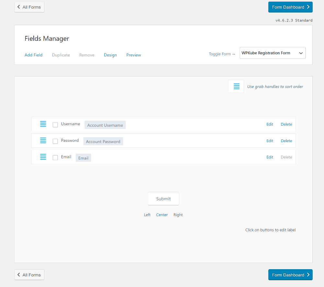
Task: Click the v4.6.2.3 Standard version text
Action: click(294, 20)
